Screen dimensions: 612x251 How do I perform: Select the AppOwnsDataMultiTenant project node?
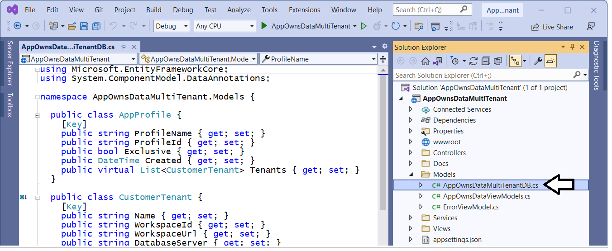[465, 99]
